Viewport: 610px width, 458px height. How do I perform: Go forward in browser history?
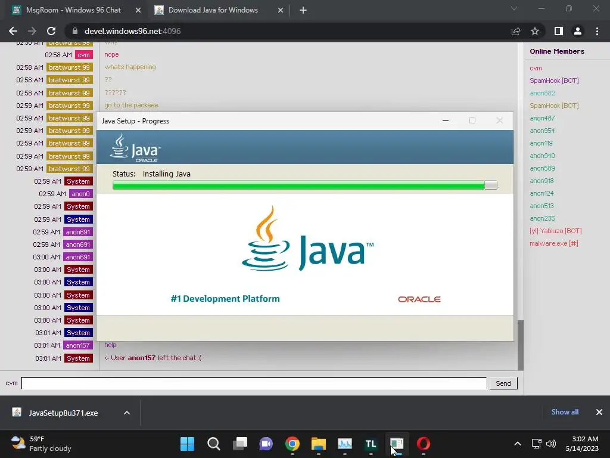point(32,31)
